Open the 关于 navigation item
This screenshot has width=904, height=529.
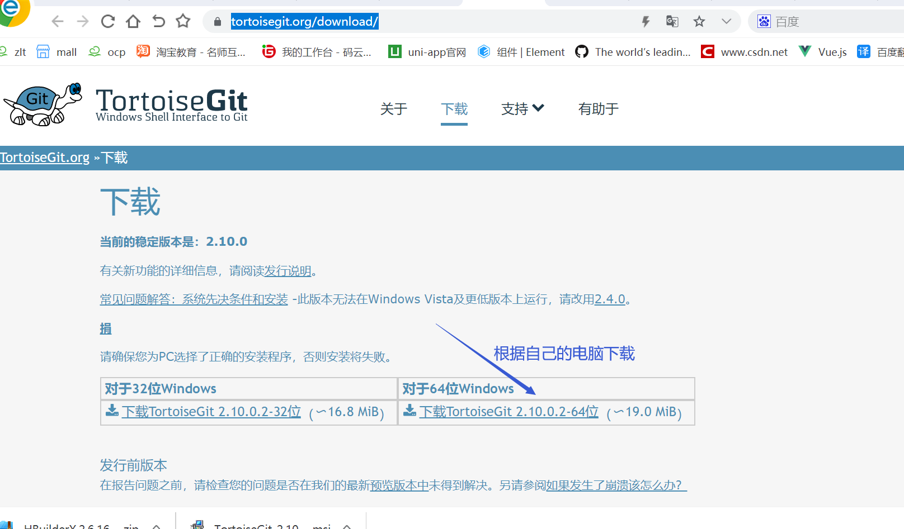[394, 109]
